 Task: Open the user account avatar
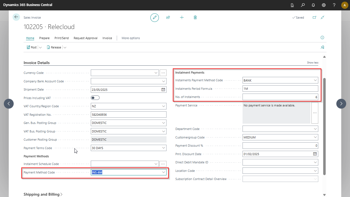(345, 5)
